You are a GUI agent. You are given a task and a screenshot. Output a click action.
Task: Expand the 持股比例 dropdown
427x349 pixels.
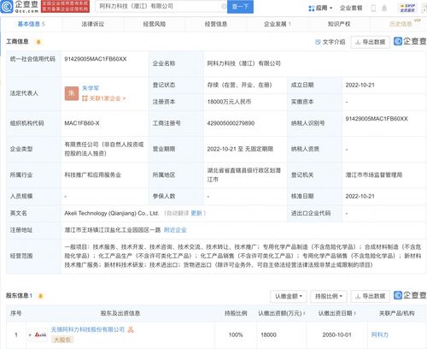tap(329, 297)
